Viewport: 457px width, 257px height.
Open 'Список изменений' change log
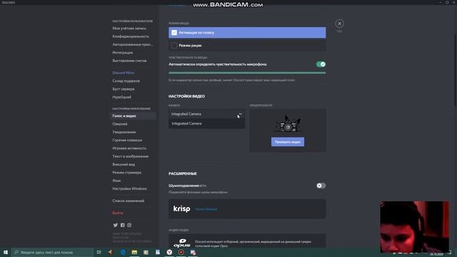(129, 201)
